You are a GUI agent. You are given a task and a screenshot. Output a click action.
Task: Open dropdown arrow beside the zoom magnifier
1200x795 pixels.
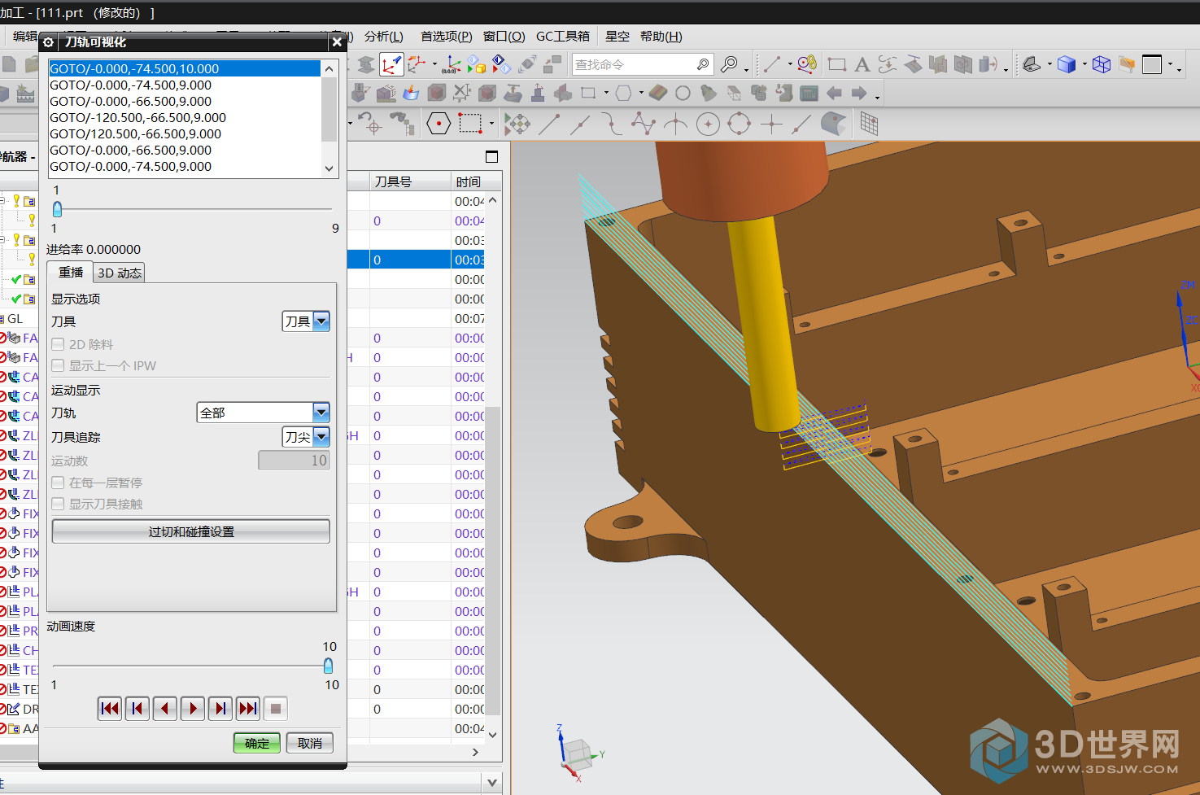coord(746,69)
